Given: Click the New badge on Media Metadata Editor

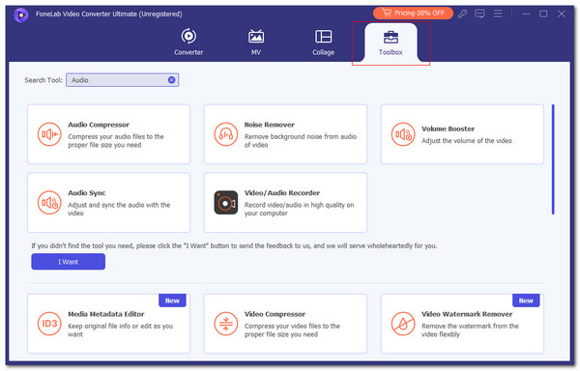Looking at the screenshot, I should click(172, 300).
